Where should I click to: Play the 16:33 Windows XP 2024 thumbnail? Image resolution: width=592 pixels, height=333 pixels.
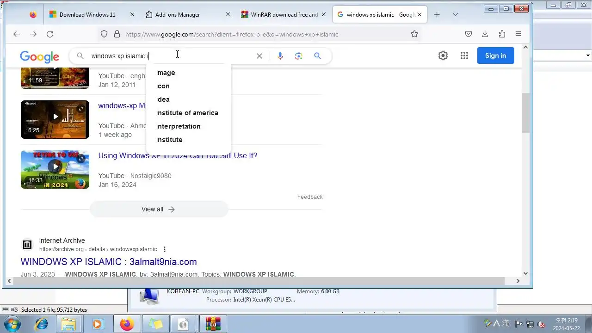55,169
